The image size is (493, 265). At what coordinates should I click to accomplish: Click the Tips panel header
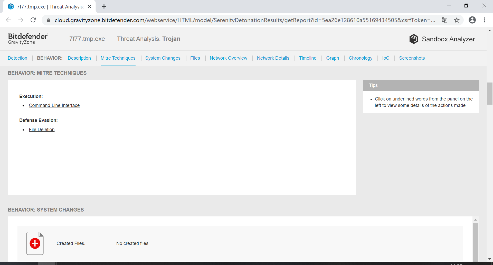(x=421, y=85)
